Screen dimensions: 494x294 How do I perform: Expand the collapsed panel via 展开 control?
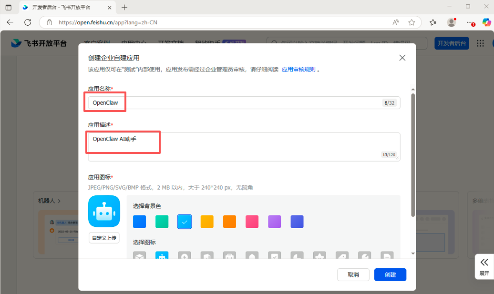pyautogui.click(x=484, y=267)
